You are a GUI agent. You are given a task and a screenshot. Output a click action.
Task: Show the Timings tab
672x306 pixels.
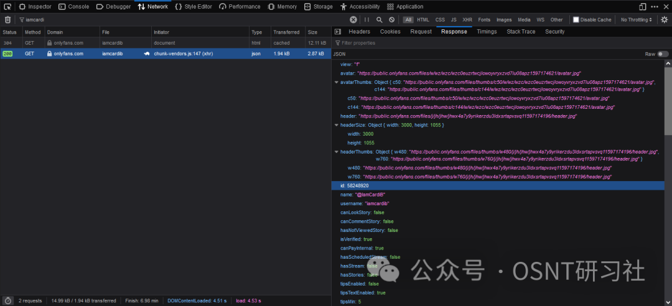[x=487, y=31]
